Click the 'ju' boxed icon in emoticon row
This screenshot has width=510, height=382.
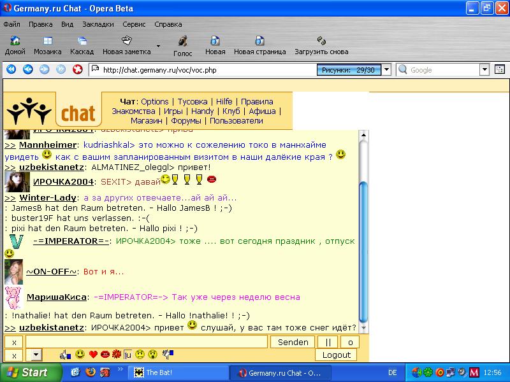pyautogui.click(x=128, y=355)
